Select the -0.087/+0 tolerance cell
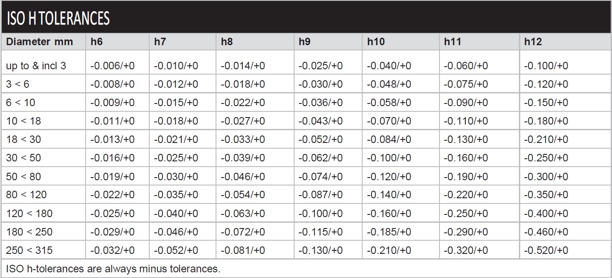 320,195
